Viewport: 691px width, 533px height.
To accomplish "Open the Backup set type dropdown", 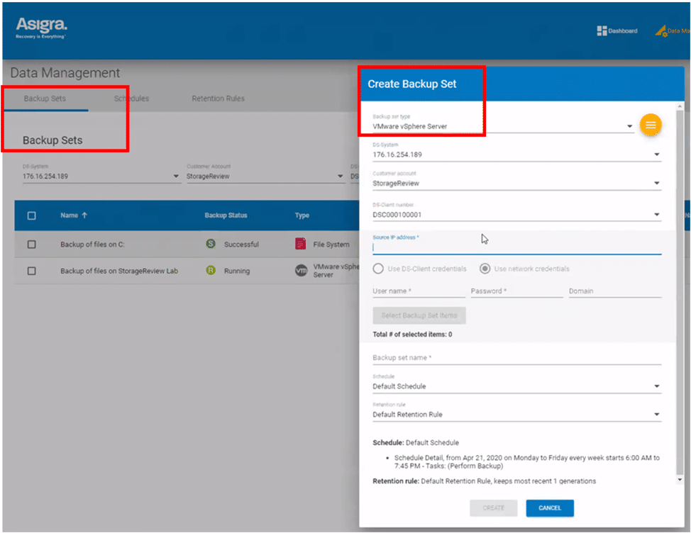I will click(x=503, y=126).
